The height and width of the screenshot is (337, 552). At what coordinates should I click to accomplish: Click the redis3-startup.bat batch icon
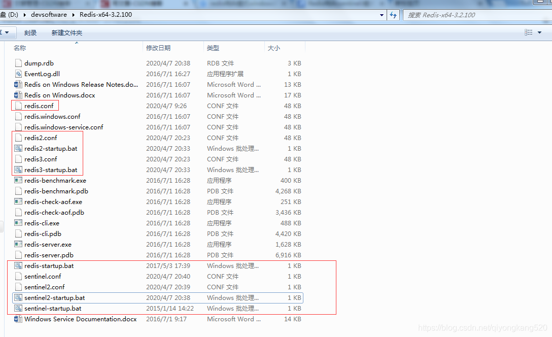18,170
